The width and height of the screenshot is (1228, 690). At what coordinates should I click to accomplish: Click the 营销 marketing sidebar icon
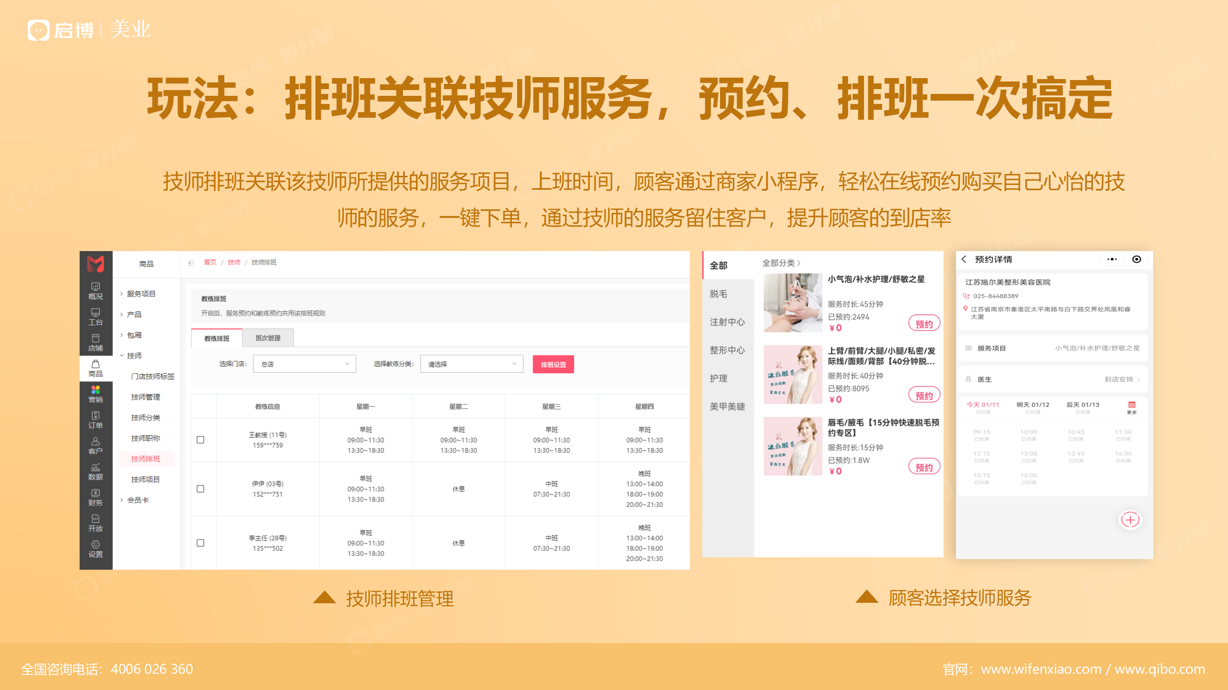coord(95,393)
